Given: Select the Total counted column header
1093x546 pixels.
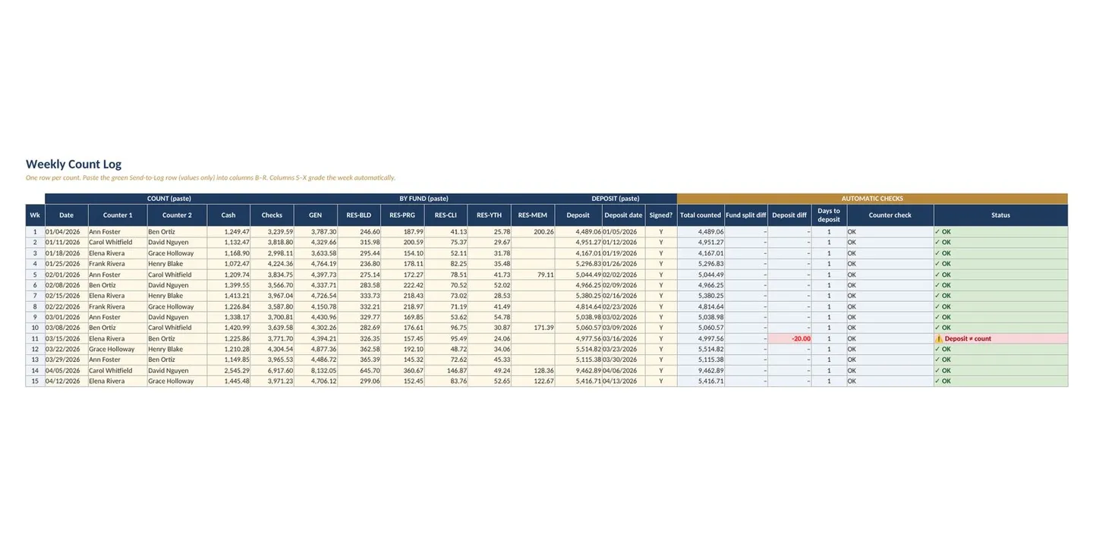Looking at the screenshot, I should click(x=701, y=215).
